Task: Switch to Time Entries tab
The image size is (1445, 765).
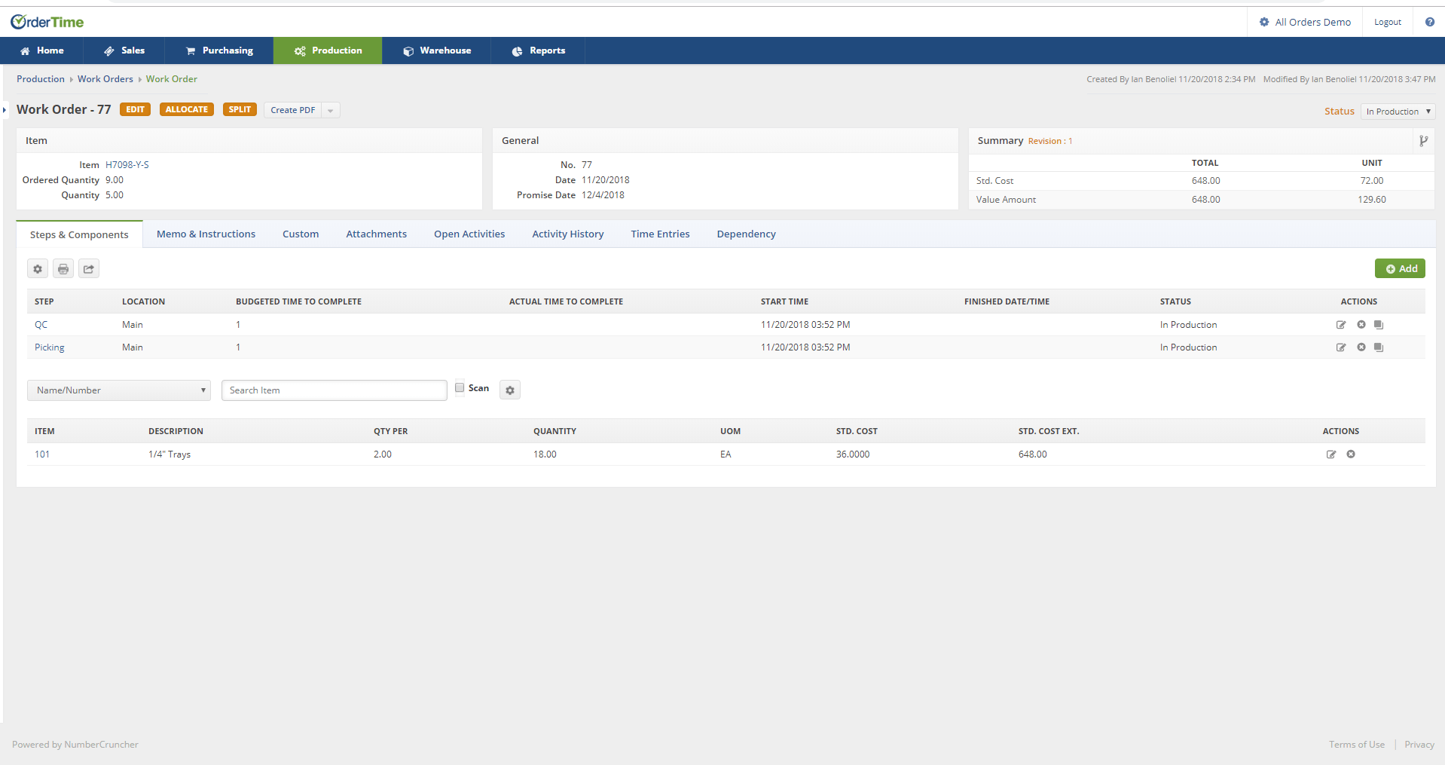Action: click(x=660, y=234)
